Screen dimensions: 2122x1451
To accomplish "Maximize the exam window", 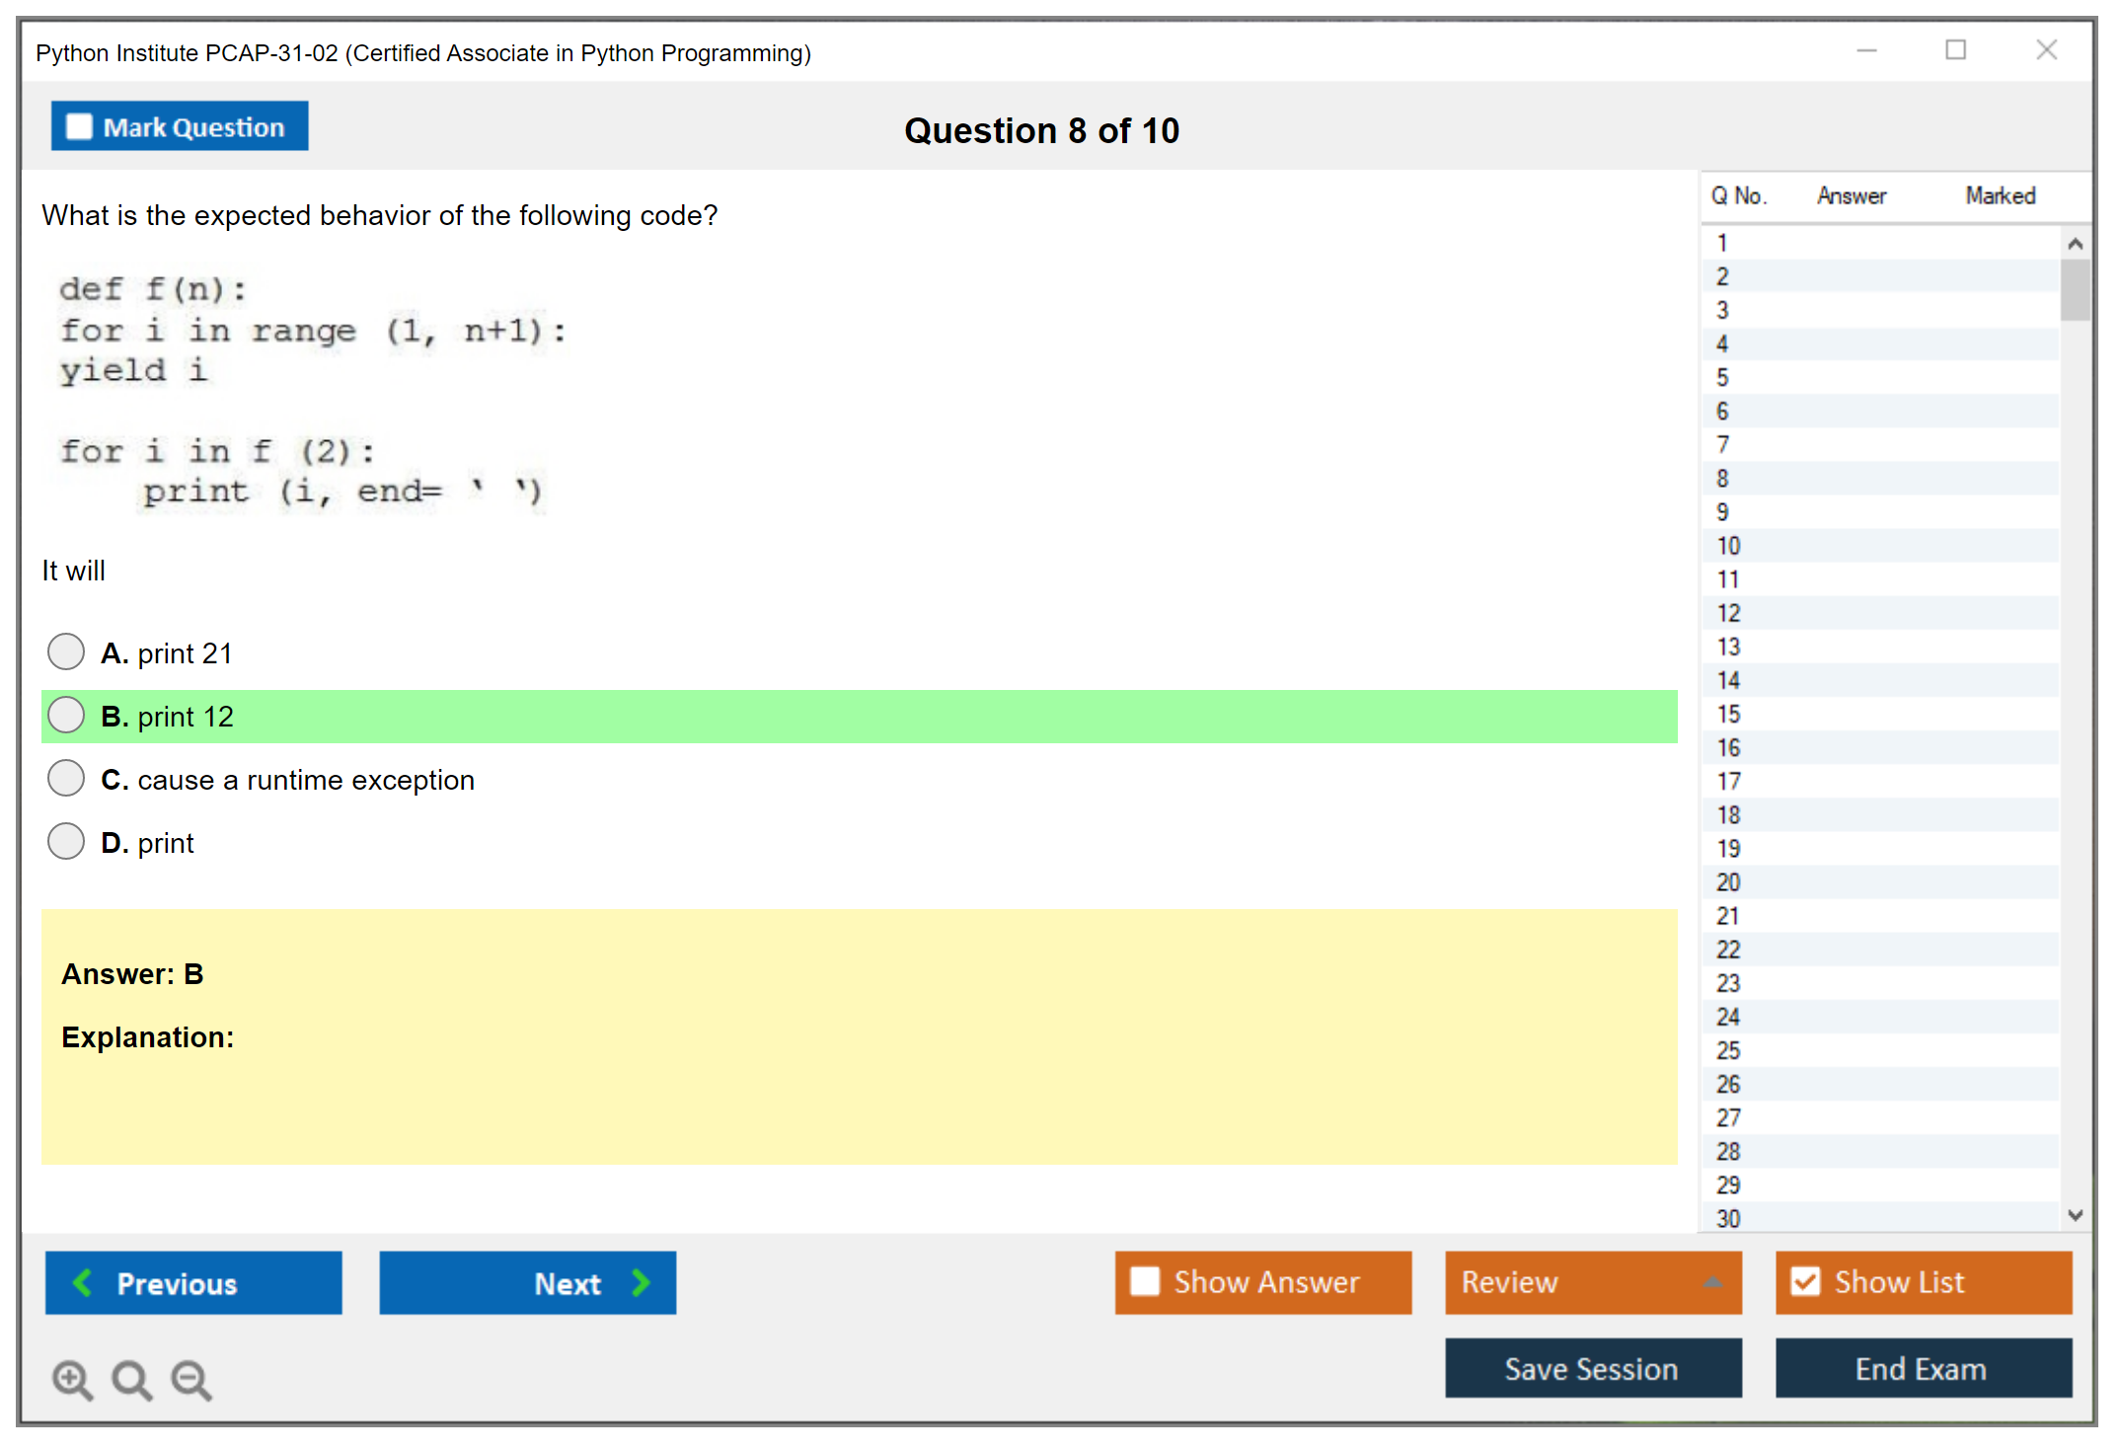I will pyautogui.click(x=1955, y=50).
